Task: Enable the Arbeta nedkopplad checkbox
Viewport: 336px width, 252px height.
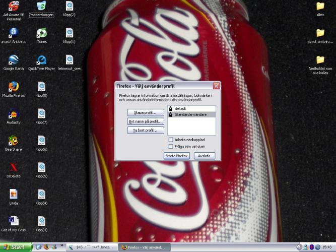Action: pyautogui.click(x=171, y=140)
